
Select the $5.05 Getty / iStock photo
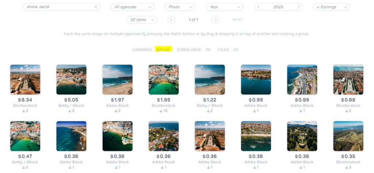[71, 80]
